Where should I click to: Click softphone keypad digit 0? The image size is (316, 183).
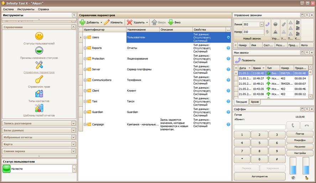[259, 159]
